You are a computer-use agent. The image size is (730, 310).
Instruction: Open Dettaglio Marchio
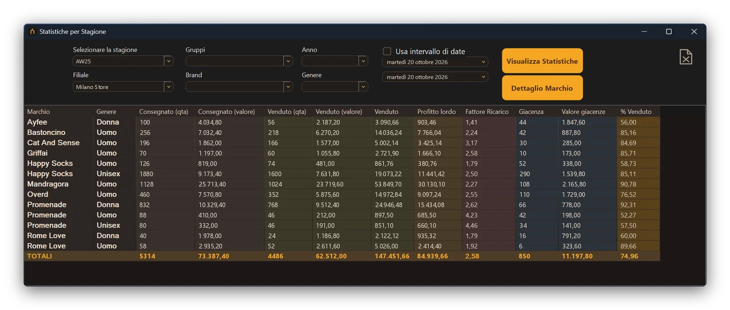[542, 88]
